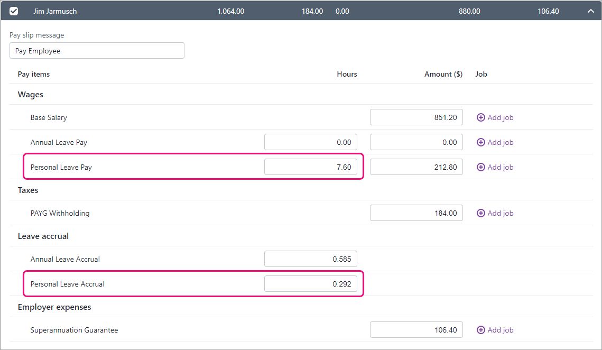
Task: Edit the Personal Leave Pay amount field
Action: pos(416,167)
